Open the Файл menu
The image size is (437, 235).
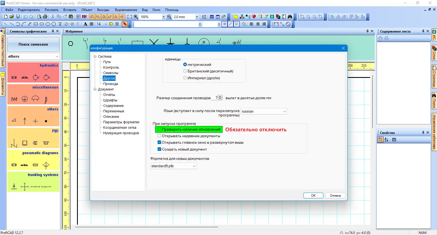click(9, 10)
